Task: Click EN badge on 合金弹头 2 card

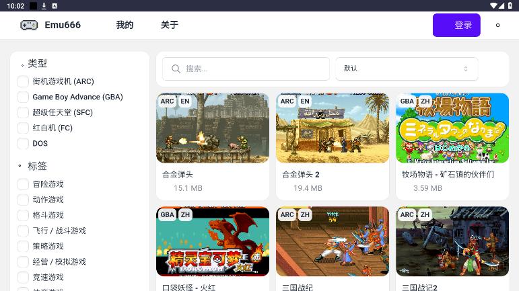Action: pyautogui.click(x=305, y=101)
